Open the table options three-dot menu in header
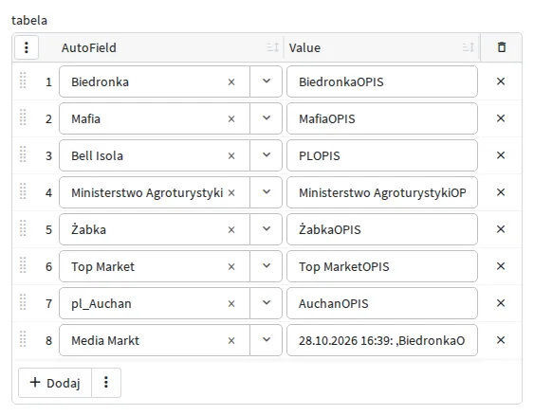 pyautogui.click(x=27, y=47)
